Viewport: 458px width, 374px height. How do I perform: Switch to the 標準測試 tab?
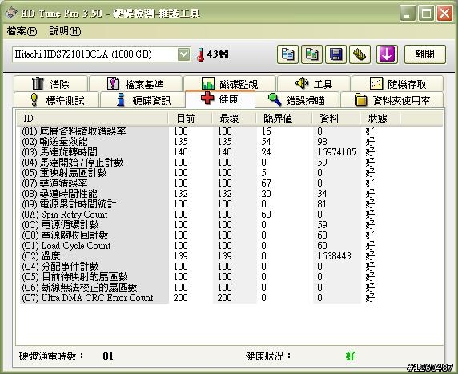[56, 100]
